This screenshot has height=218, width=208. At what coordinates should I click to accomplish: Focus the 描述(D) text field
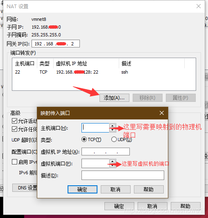tap(123, 175)
